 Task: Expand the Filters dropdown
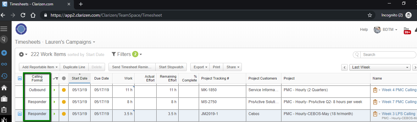127,54
